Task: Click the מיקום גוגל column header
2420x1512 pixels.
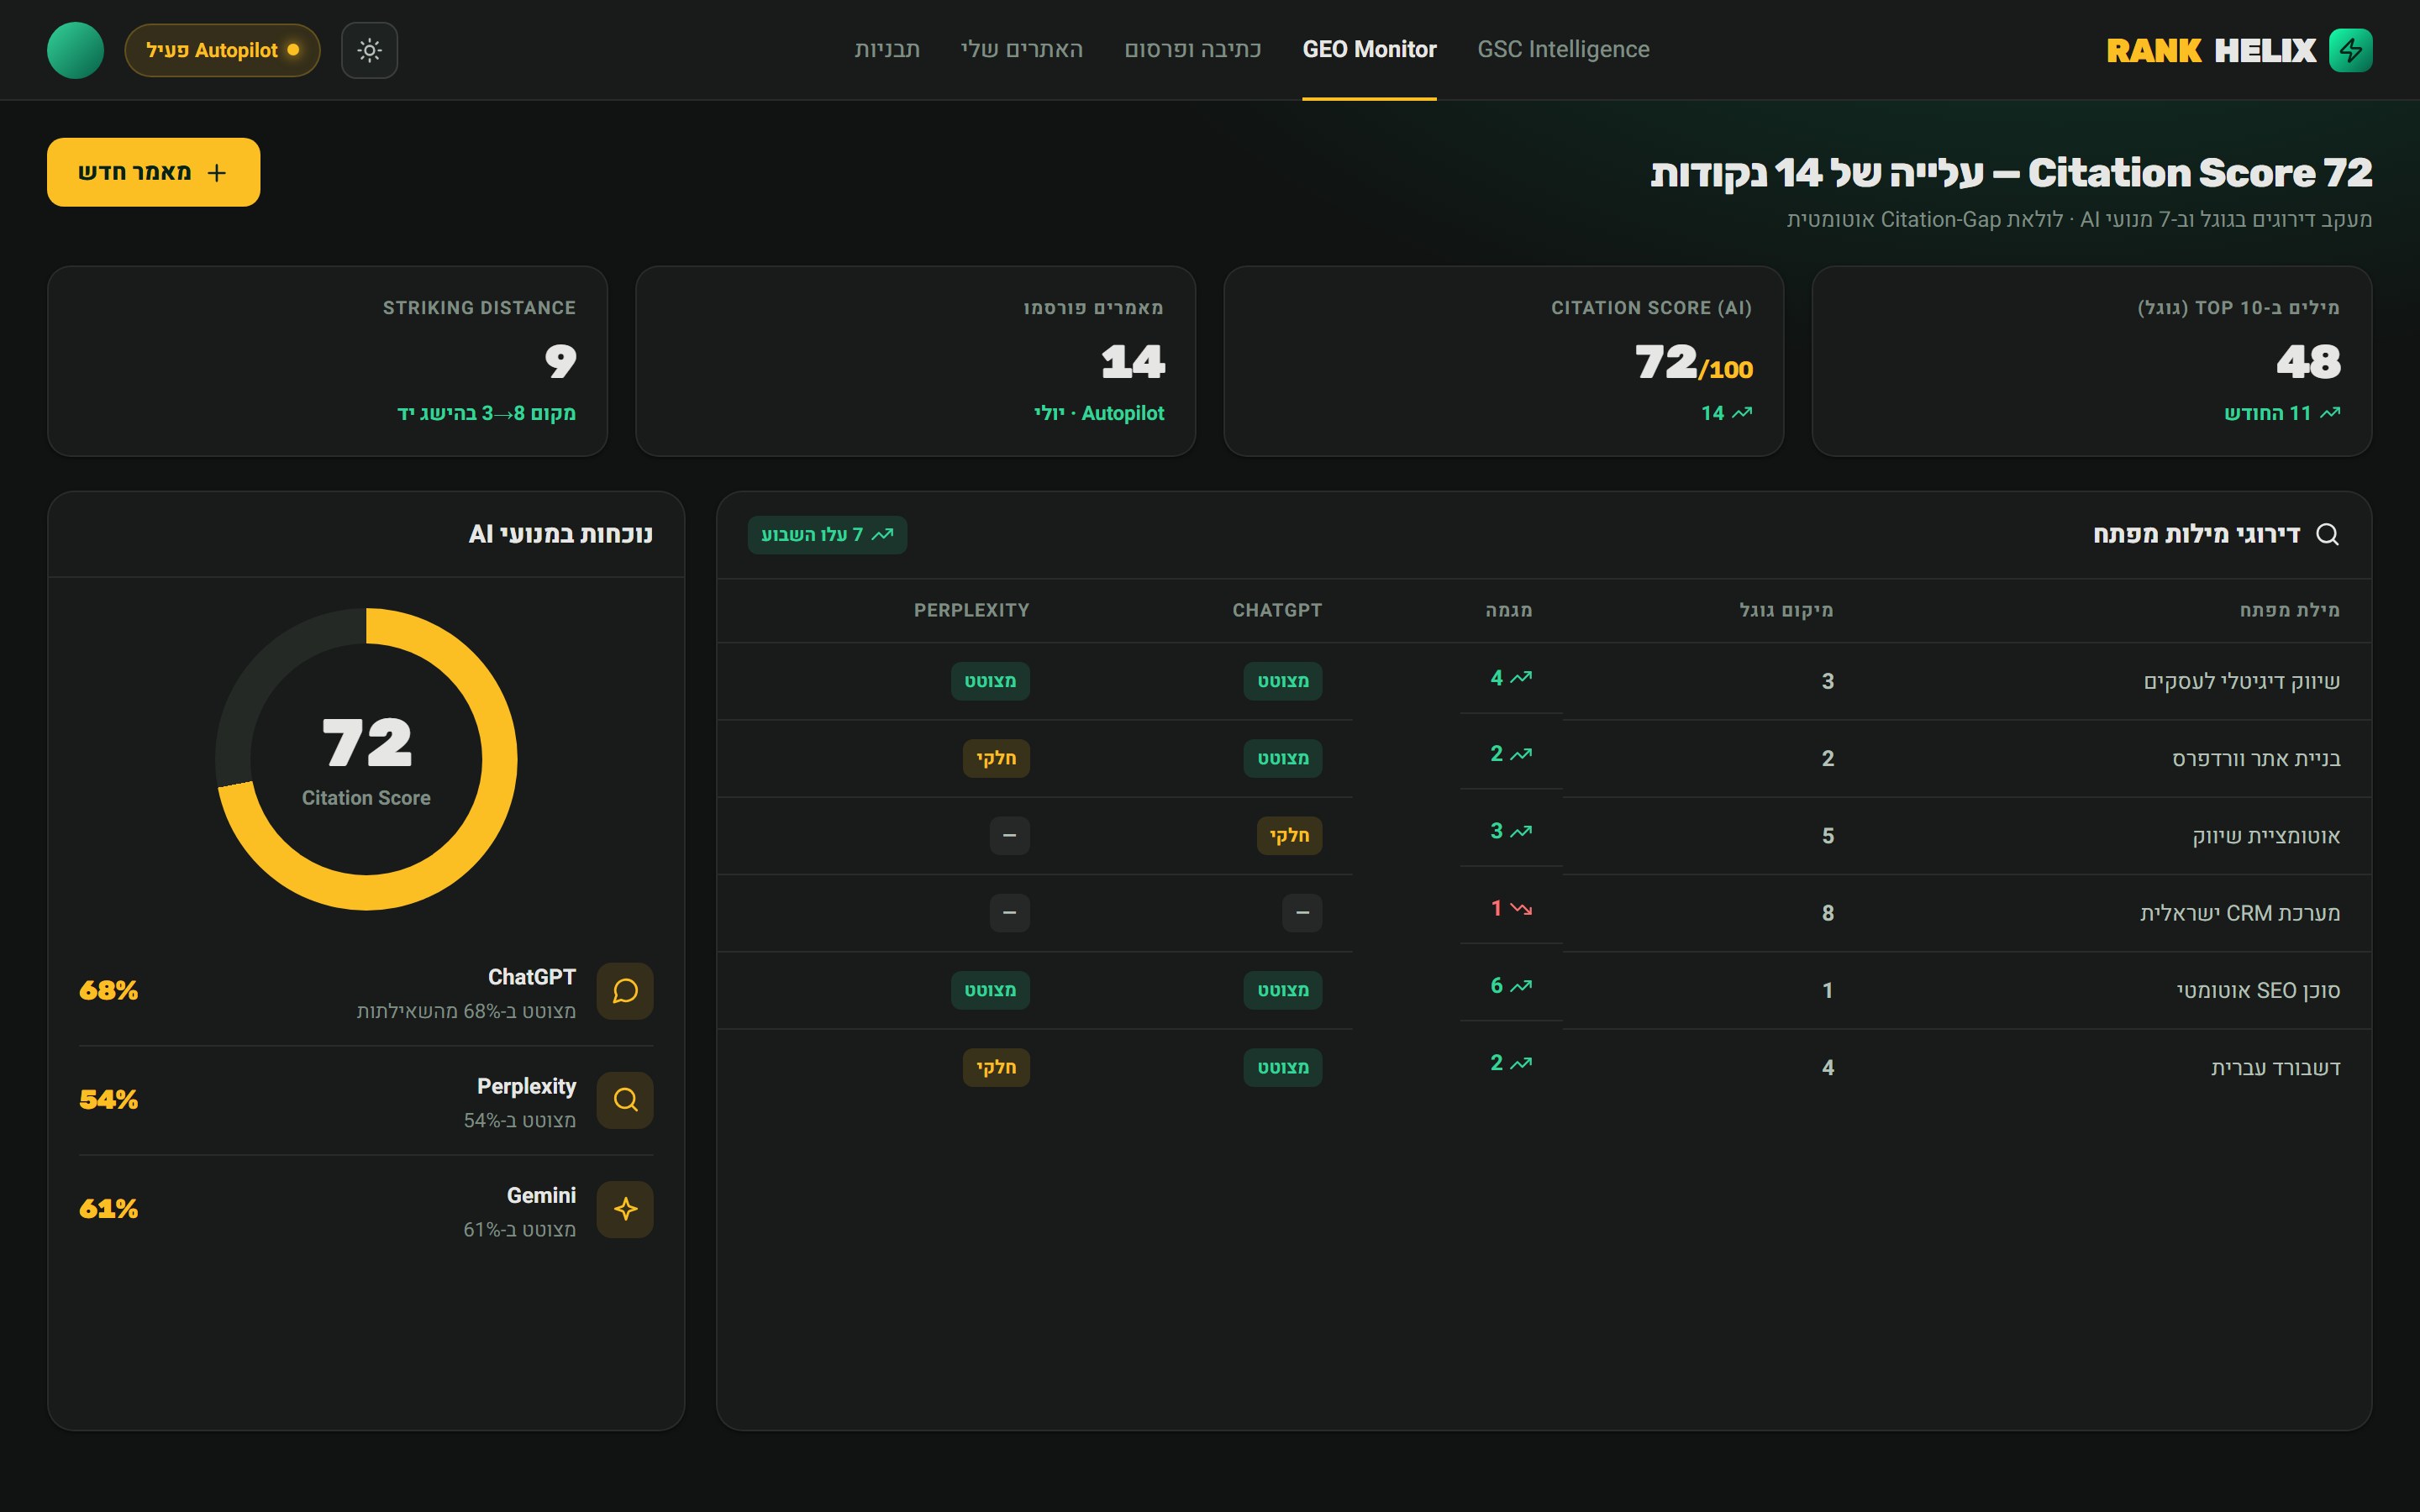Action: click(x=1786, y=610)
